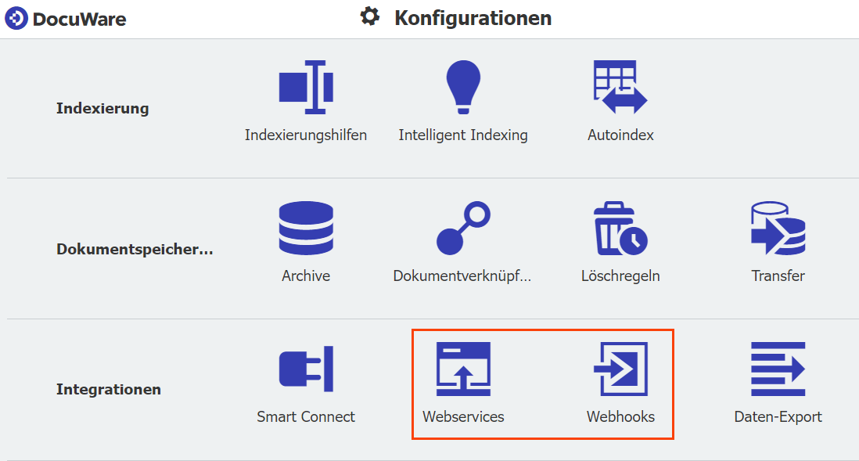Viewport: 859px width, 461px height.
Task: Open the Transfer database icon
Action: point(778,228)
